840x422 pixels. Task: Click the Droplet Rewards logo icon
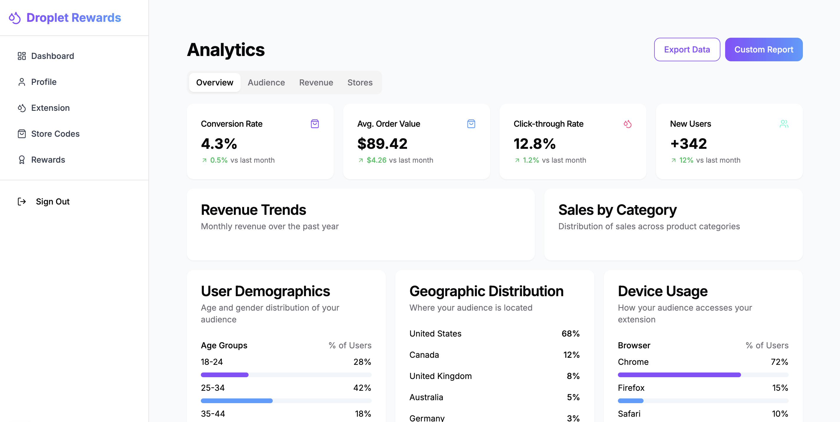[x=15, y=18]
